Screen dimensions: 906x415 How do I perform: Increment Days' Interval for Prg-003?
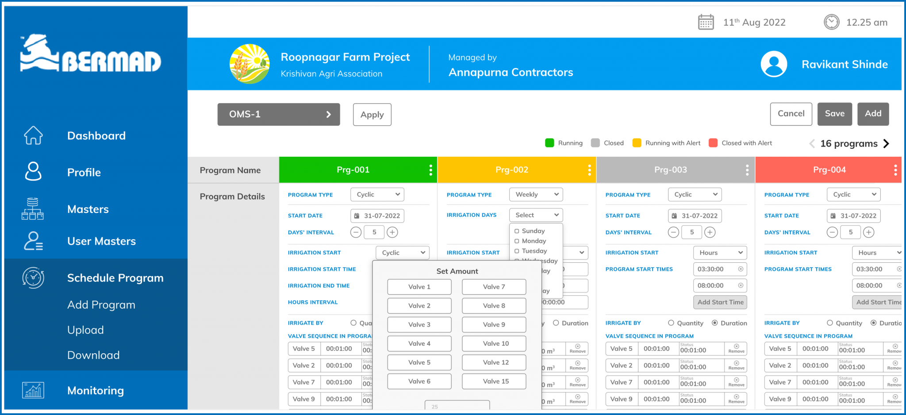point(710,232)
